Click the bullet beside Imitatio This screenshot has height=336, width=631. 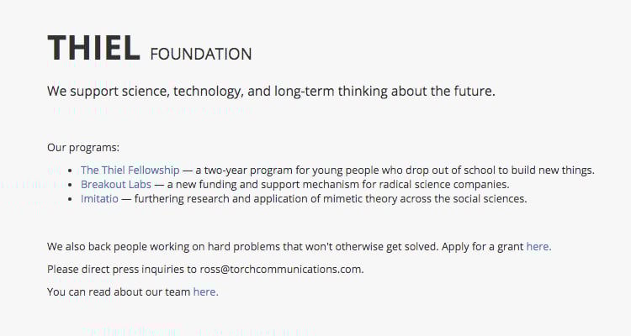(x=72, y=200)
